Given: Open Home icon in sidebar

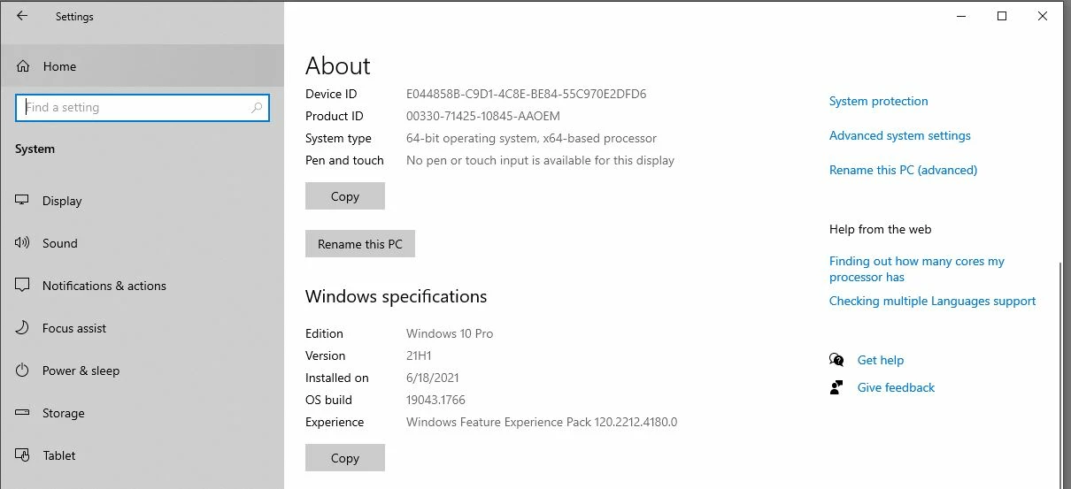Looking at the screenshot, I should 23,66.
